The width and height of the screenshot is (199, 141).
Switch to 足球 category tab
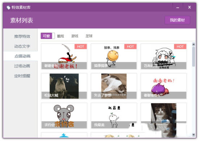tap(89, 36)
